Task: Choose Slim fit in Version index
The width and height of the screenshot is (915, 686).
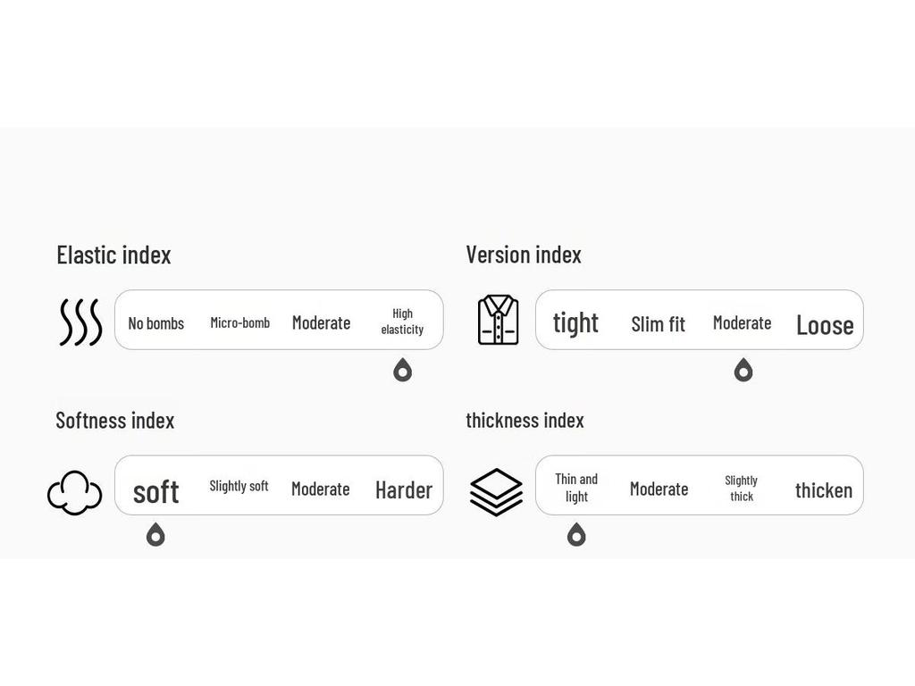Action: click(x=658, y=324)
